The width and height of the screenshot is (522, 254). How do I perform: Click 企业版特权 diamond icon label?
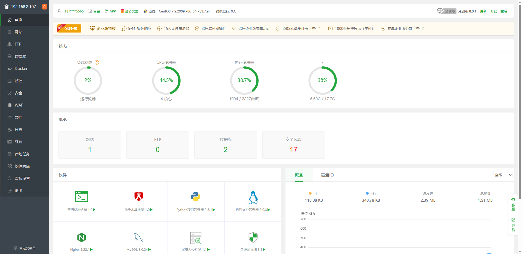[102, 28]
